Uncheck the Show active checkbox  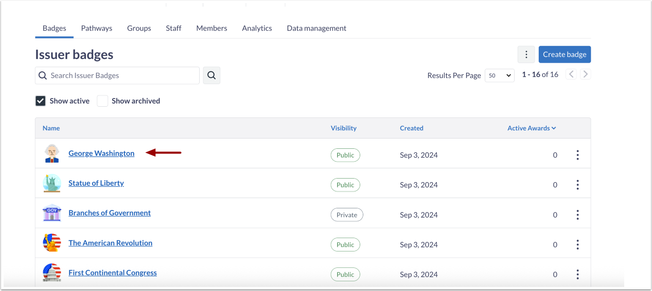click(41, 101)
